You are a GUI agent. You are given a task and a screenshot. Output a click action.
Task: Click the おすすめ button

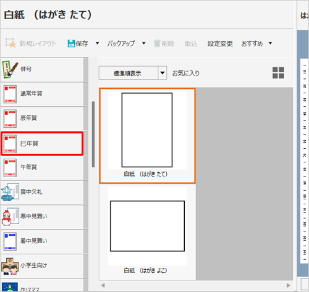coord(252,43)
